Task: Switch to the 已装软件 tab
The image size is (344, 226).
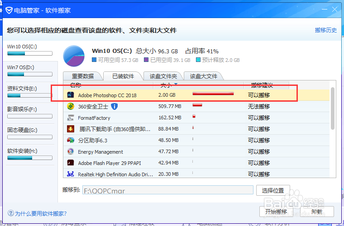Action: click(123, 76)
